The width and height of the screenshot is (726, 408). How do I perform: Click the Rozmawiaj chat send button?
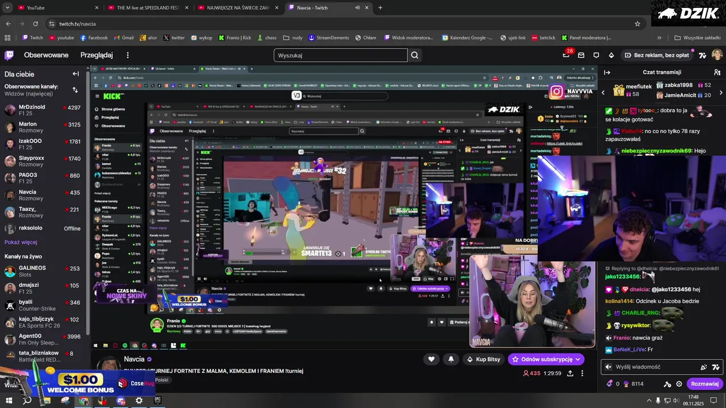click(x=704, y=384)
